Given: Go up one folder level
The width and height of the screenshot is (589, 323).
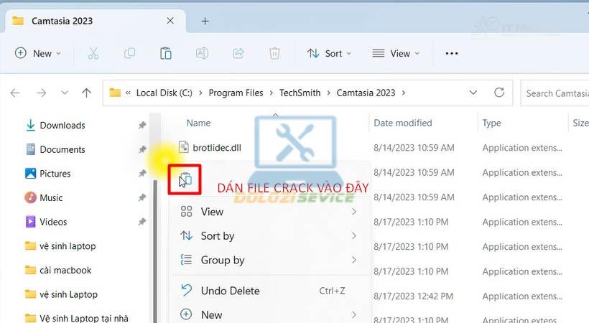Looking at the screenshot, I should pos(86,93).
